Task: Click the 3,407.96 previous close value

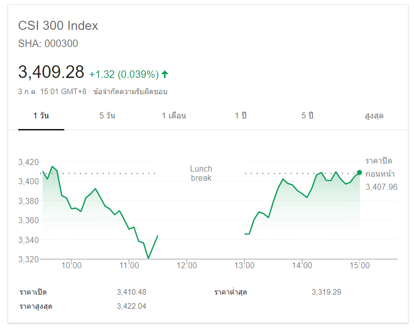Action: tap(381, 187)
